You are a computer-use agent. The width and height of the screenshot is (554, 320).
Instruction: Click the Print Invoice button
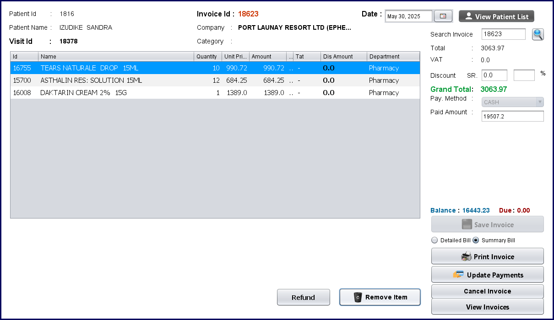[x=487, y=256]
